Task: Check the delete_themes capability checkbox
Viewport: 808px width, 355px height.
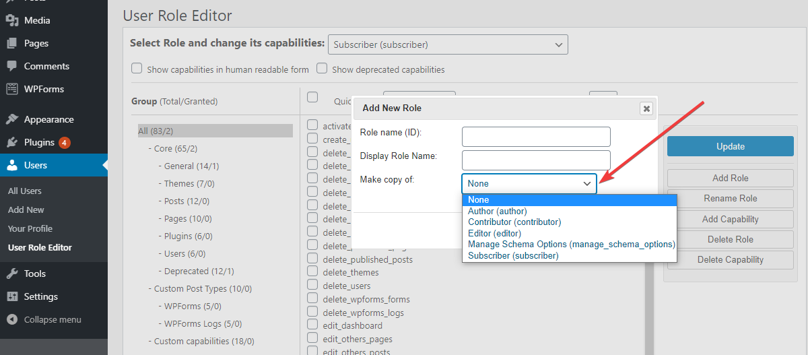Action: [x=312, y=272]
